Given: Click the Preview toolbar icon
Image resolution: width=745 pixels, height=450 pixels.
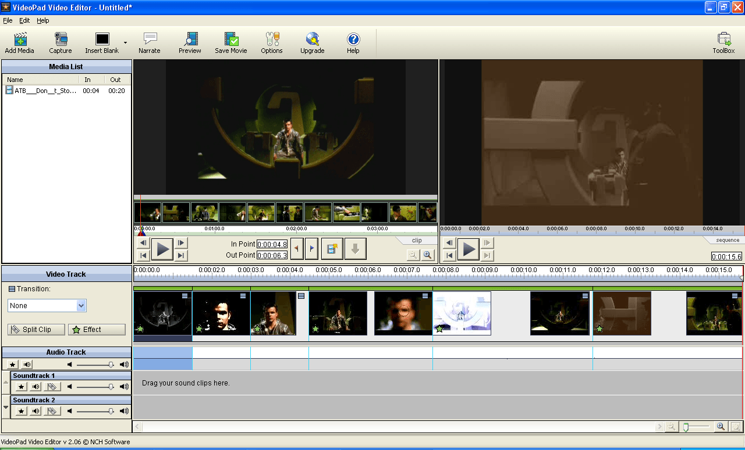Looking at the screenshot, I should pos(190,43).
